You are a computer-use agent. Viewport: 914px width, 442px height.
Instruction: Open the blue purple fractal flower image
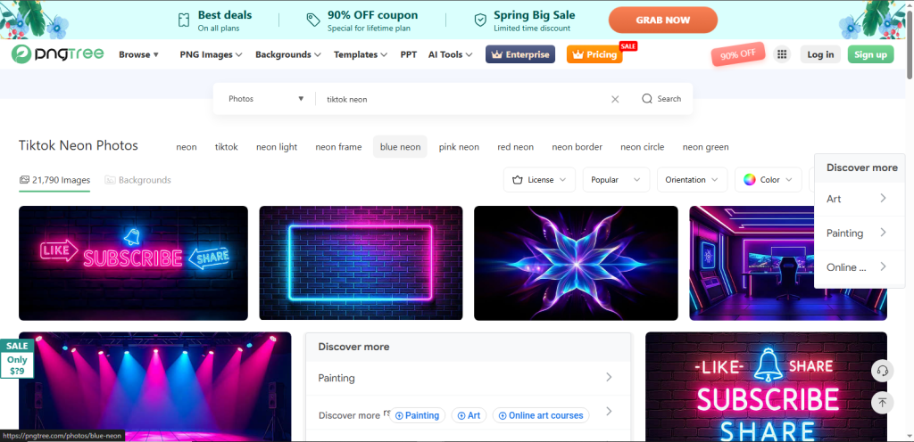point(576,263)
